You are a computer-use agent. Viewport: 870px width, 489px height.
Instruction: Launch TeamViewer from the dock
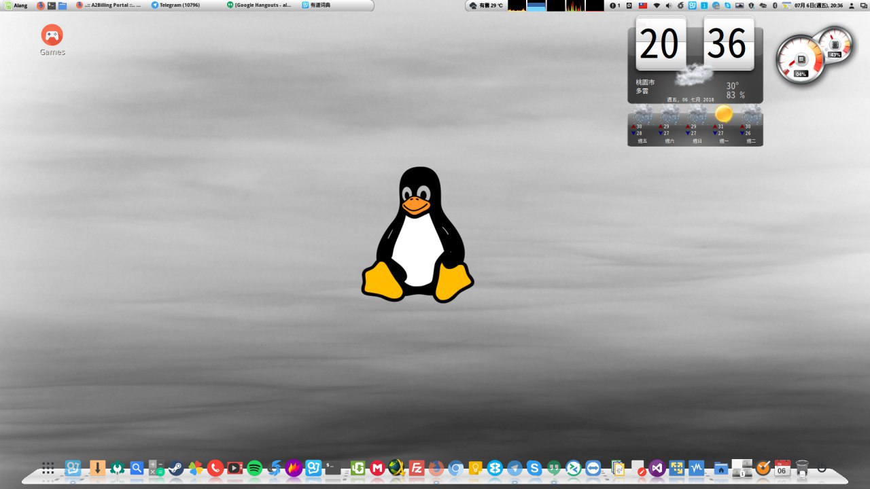pyautogui.click(x=593, y=467)
